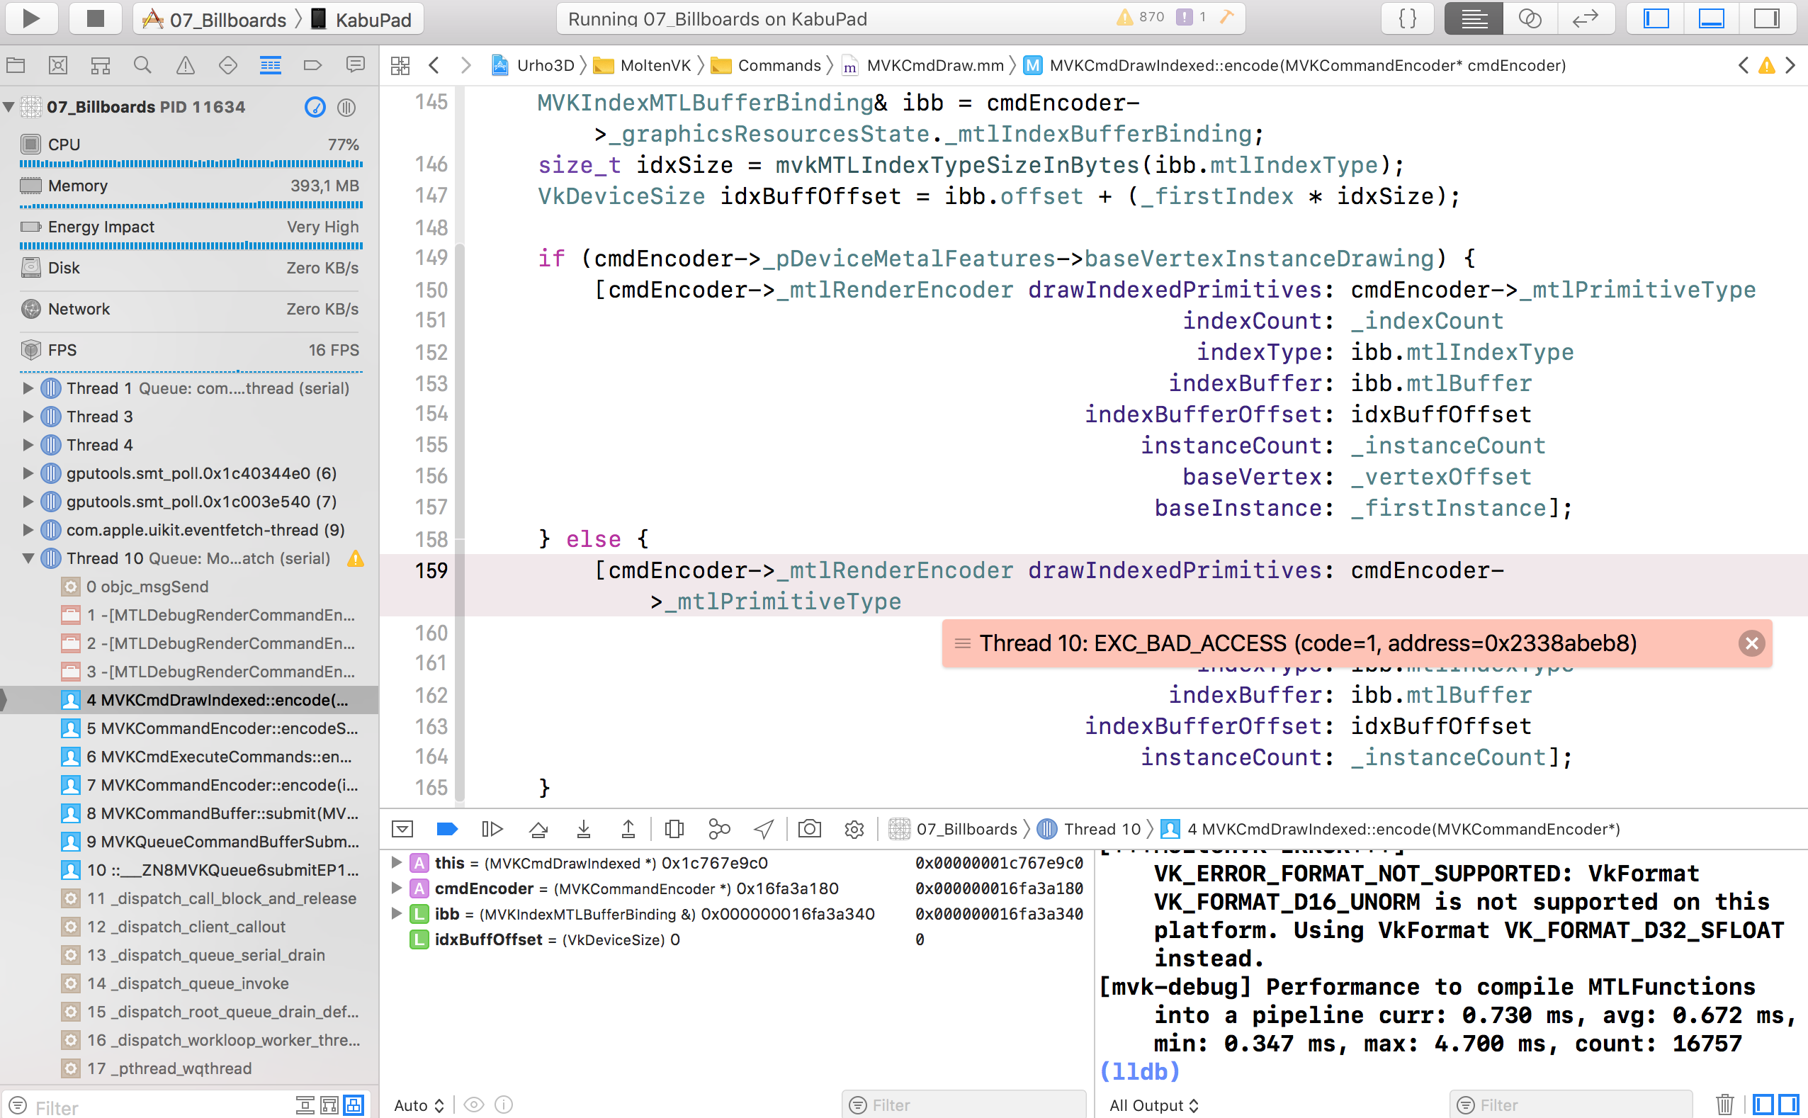Switch to the Version editor
The image size is (1808, 1118).
1585,18
